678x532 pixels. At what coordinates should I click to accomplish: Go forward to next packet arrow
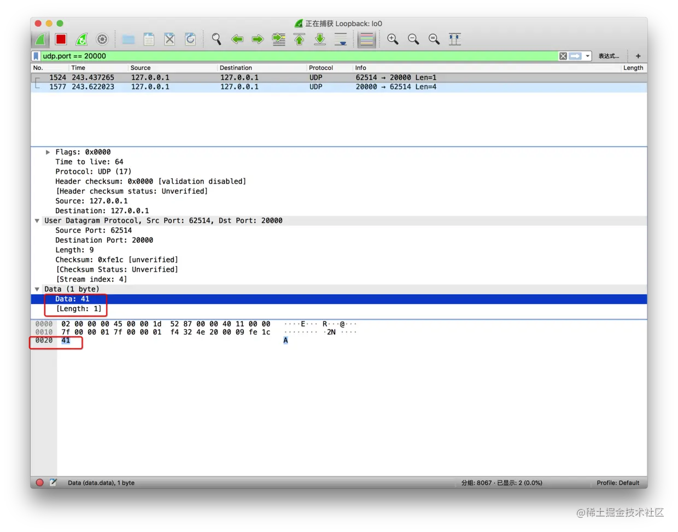click(x=258, y=39)
